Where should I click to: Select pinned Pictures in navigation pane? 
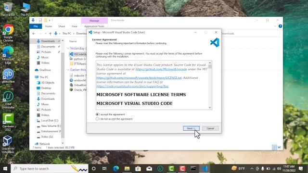(46, 52)
